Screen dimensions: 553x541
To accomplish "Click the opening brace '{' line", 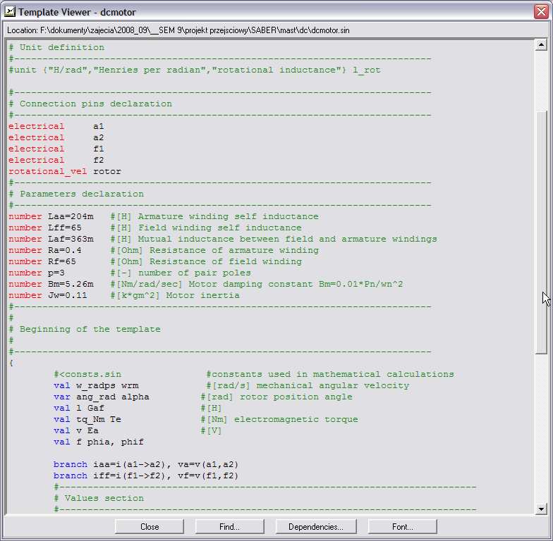I will [x=11, y=363].
